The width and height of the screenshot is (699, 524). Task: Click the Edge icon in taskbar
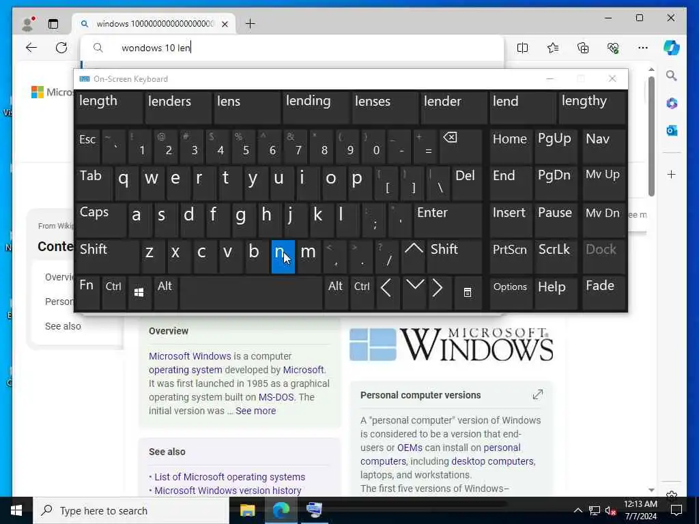(x=281, y=510)
